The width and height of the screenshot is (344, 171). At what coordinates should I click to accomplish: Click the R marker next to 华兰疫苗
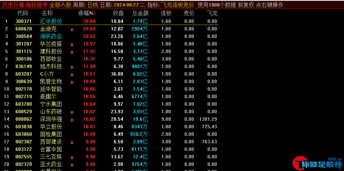pos(72,45)
